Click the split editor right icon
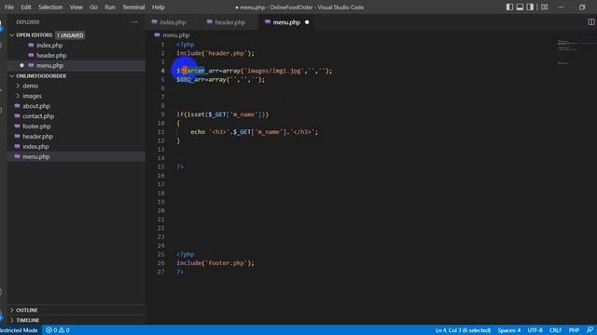 click(590, 22)
